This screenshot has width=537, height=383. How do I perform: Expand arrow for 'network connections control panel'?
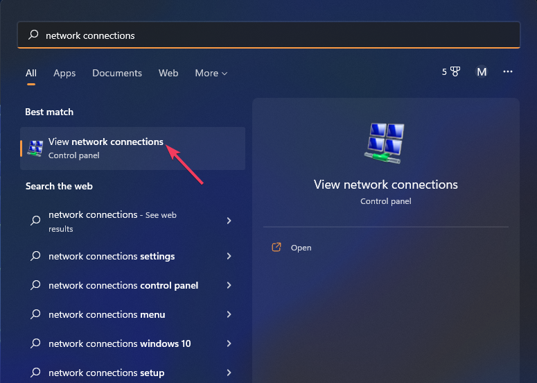pos(229,285)
